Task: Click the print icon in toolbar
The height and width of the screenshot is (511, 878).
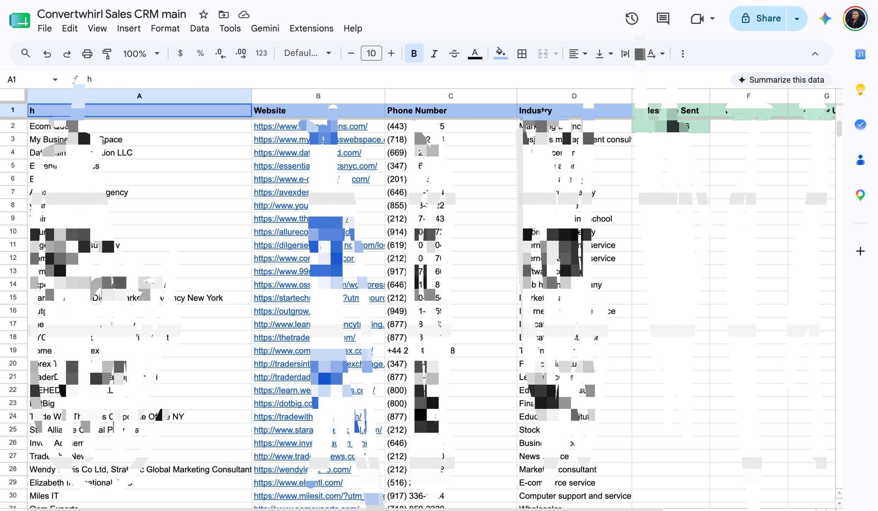Action: click(87, 54)
